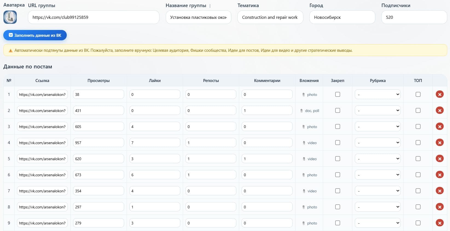Click the warning triangle icon in yellow banner

click(x=11, y=50)
